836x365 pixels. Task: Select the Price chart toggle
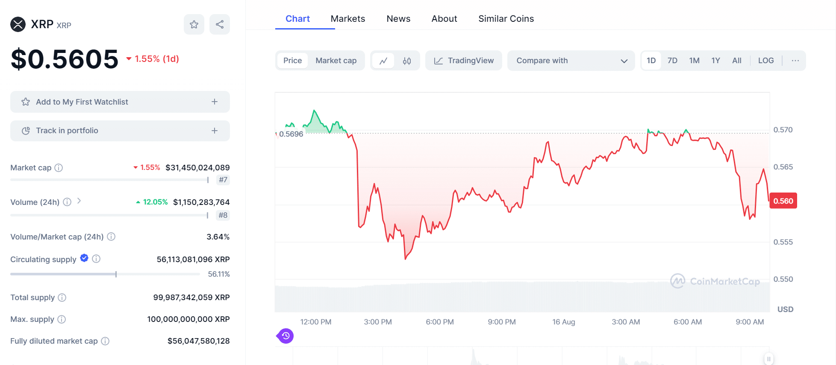(292, 61)
